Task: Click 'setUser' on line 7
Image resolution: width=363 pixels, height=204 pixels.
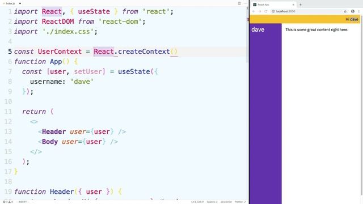Action: tap(88, 71)
